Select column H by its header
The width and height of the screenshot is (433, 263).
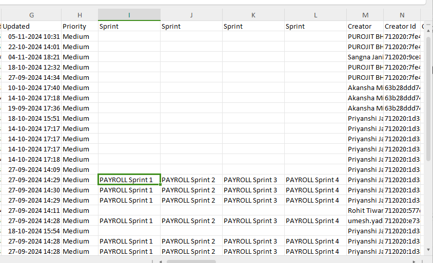click(x=80, y=15)
